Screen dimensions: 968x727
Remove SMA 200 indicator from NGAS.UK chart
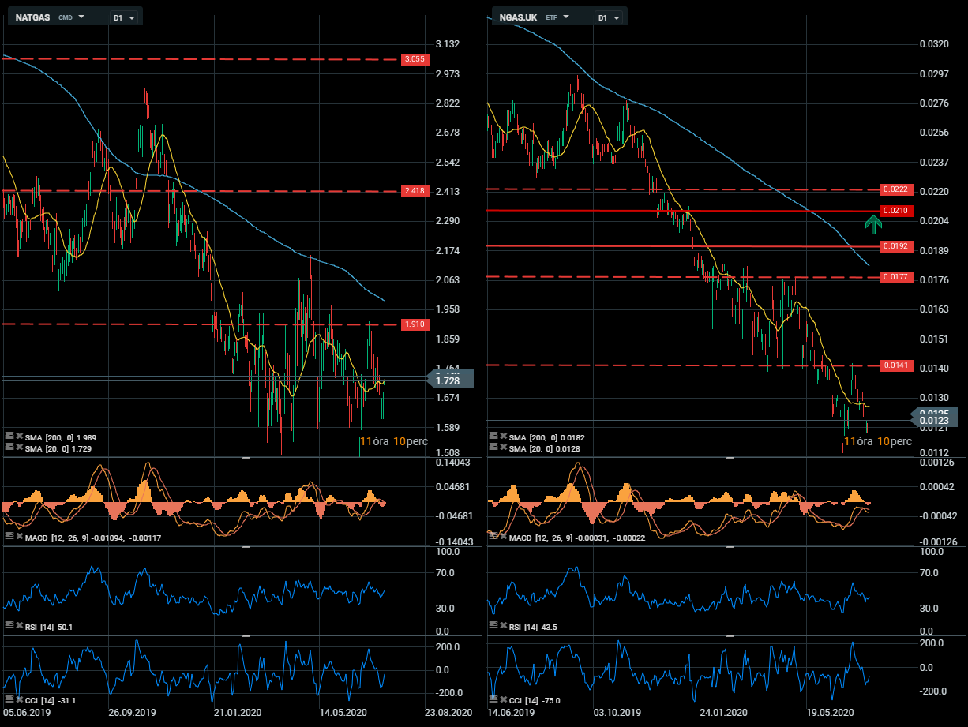coord(502,436)
